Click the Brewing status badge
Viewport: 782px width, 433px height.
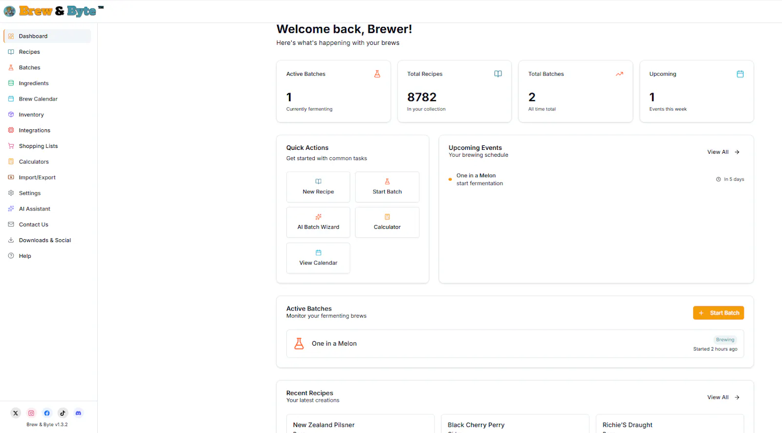[725, 340]
